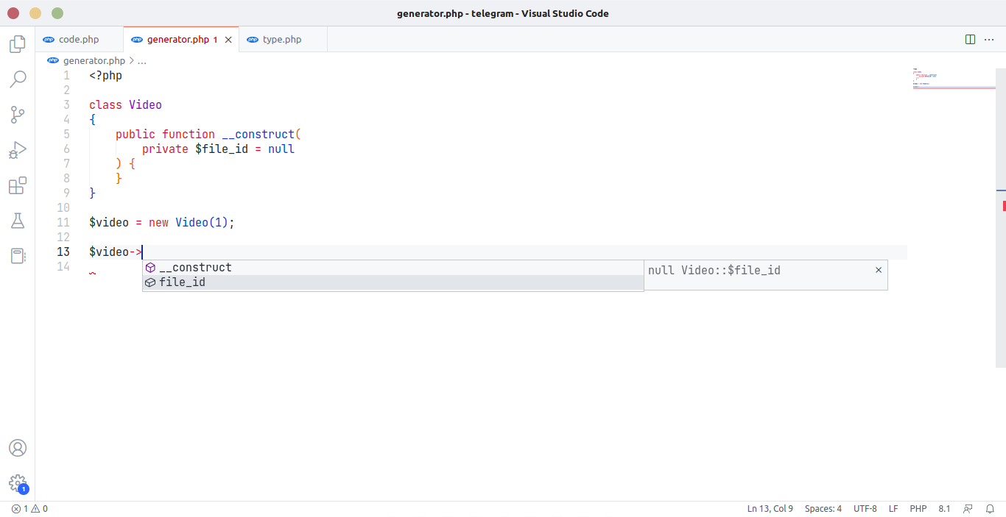Click the Split Editor Right icon
This screenshot has width=1006, height=517.
pyautogui.click(x=970, y=40)
